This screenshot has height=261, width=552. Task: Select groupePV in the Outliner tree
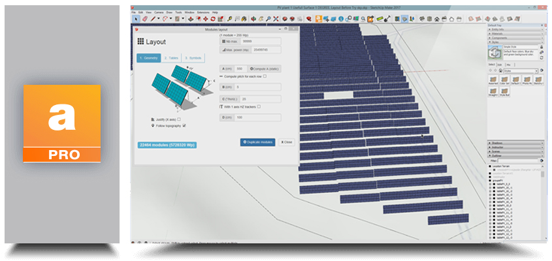pos(497,180)
